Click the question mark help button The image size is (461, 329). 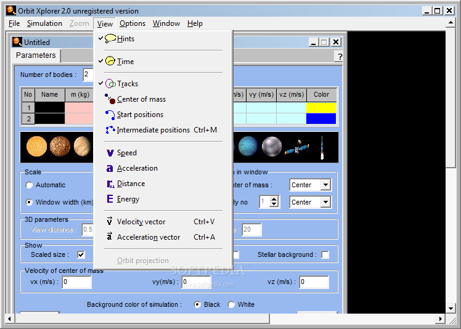pos(340,57)
